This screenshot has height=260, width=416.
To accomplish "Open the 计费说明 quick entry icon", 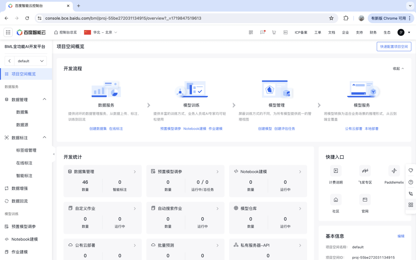I will [x=335, y=171].
